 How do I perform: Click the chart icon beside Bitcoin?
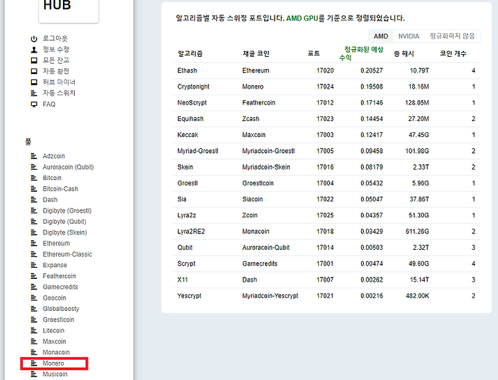pos(34,178)
